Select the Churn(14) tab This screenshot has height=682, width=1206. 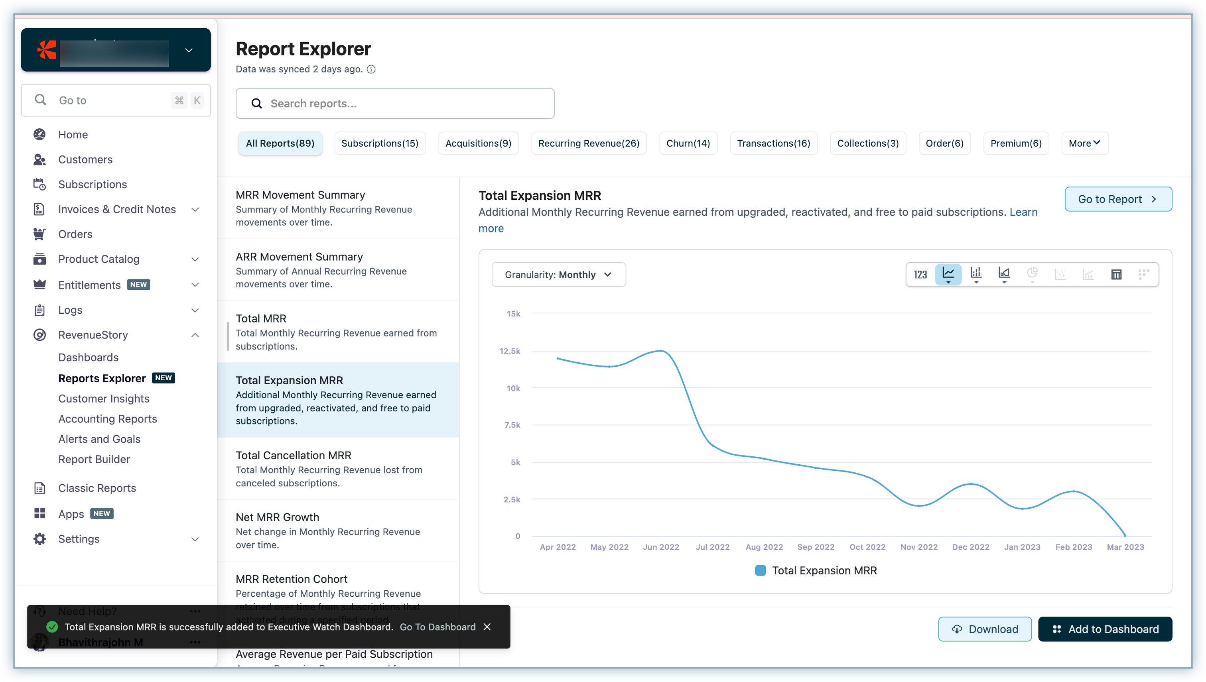(x=688, y=143)
